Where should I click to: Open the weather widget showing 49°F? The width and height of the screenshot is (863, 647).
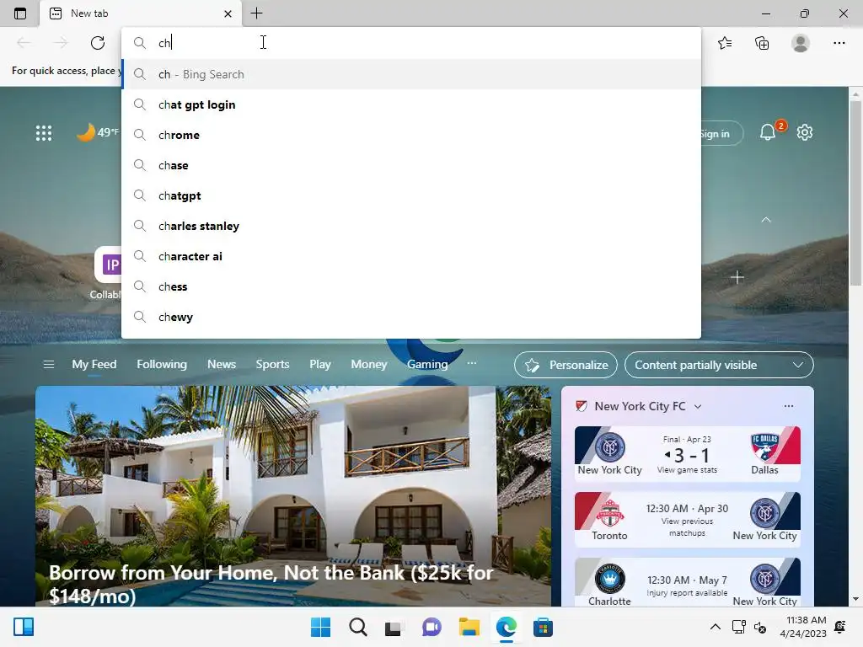97,132
